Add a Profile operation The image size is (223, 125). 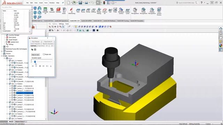tap(83, 11)
